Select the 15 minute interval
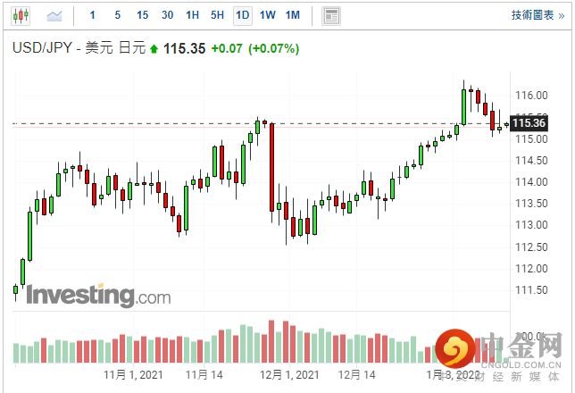 point(143,16)
